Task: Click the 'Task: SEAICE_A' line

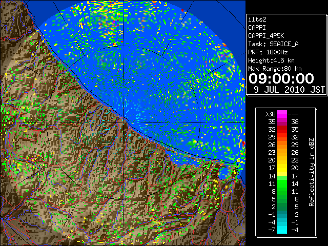Action: 273,44
